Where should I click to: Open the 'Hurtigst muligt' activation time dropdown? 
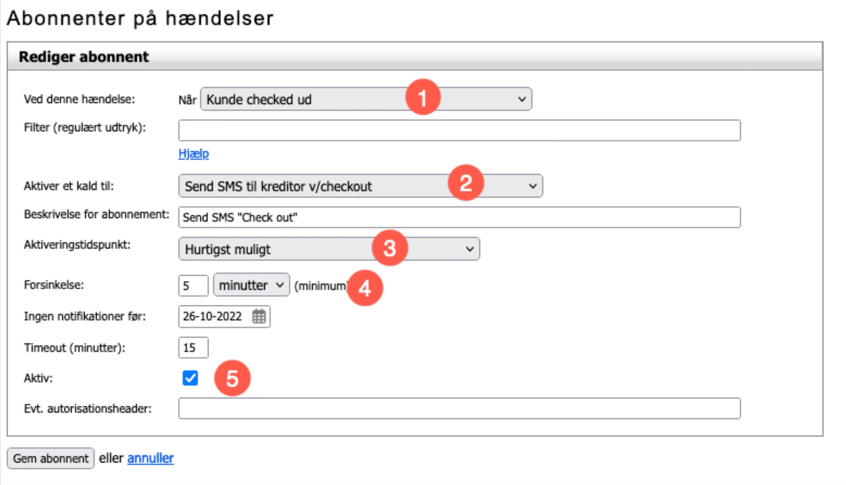click(x=277, y=249)
